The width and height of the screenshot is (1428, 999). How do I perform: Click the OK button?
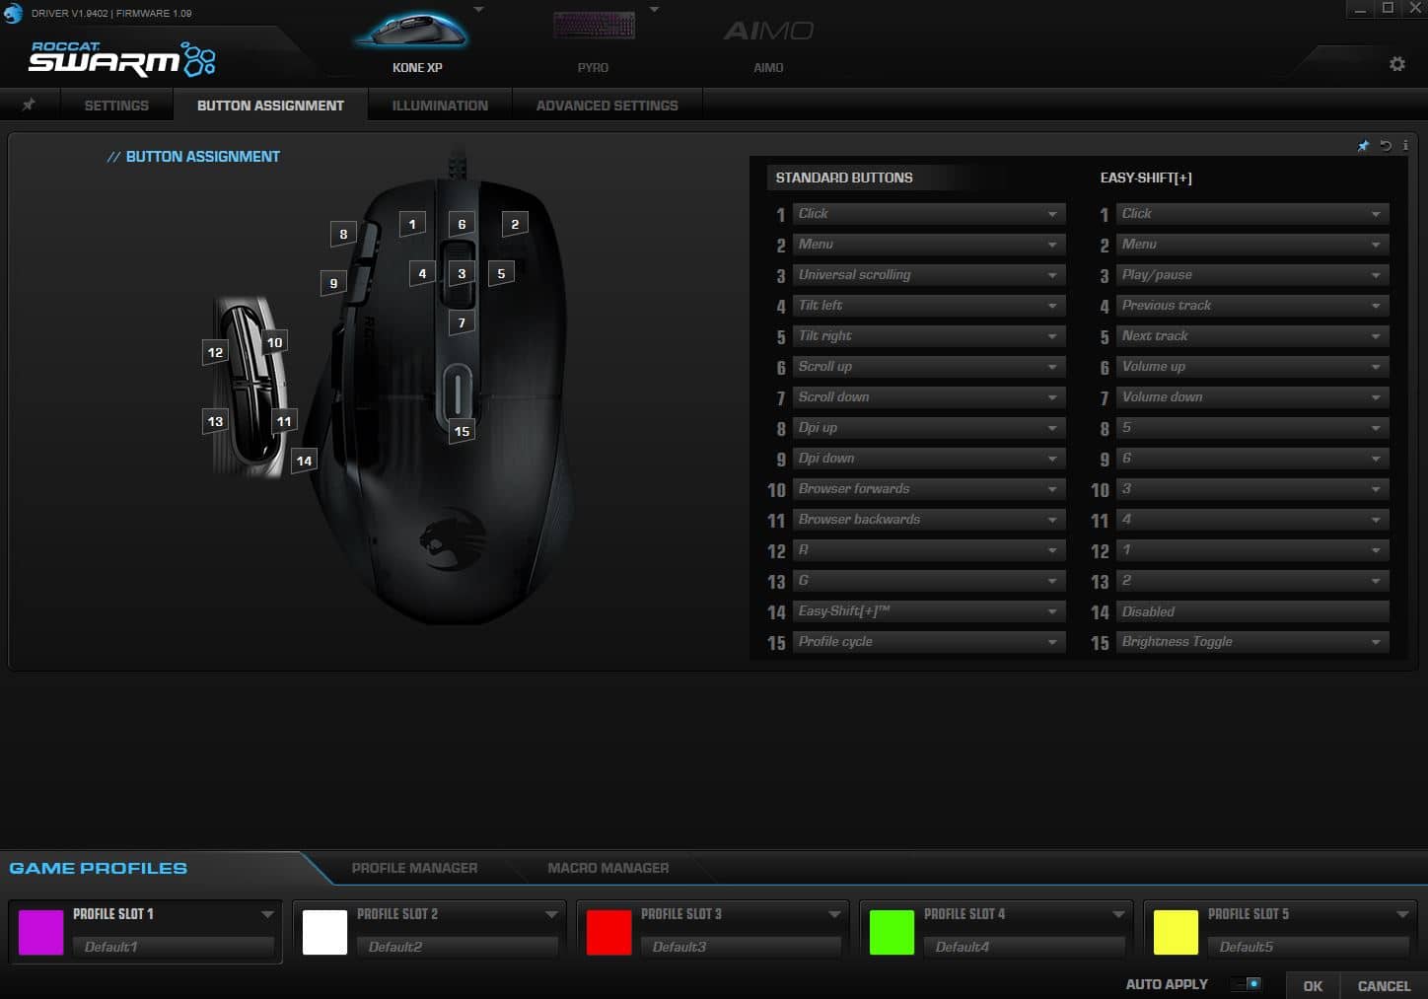click(1313, 985)
